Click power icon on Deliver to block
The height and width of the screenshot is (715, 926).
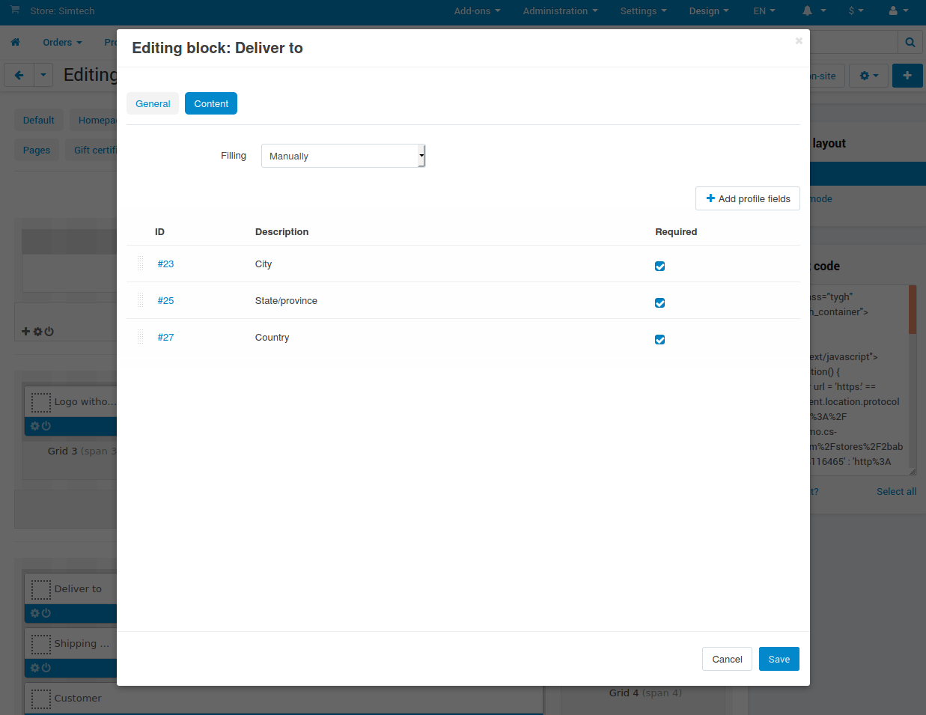[46, 613]
